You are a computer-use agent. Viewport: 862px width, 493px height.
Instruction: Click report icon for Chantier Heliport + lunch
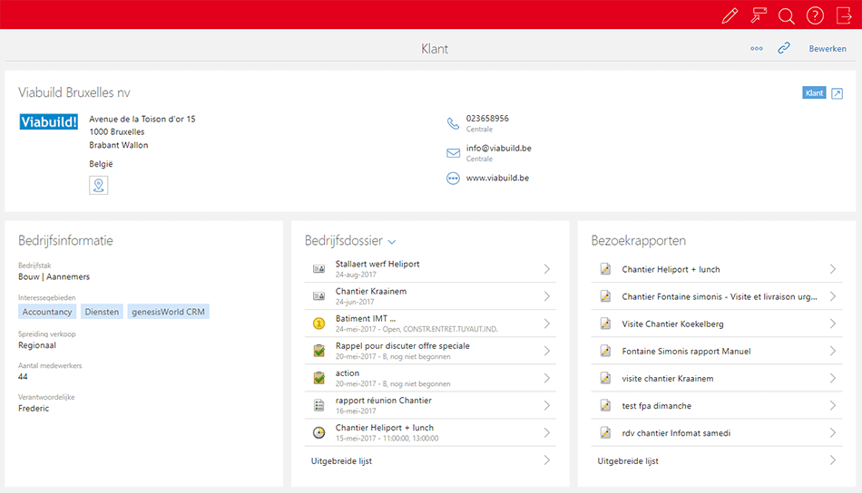(x=605, y=269)
